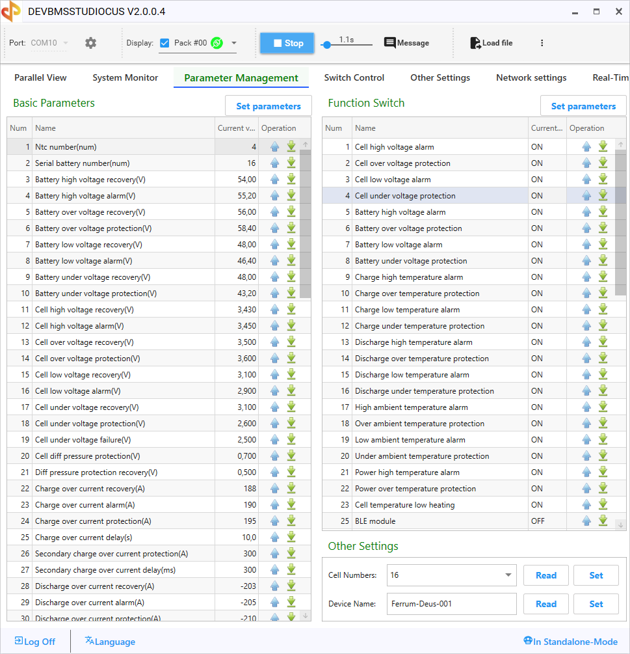Expand the Cell Numbers combo box
The width and height of the screenshot is (630, 654).
508,575
